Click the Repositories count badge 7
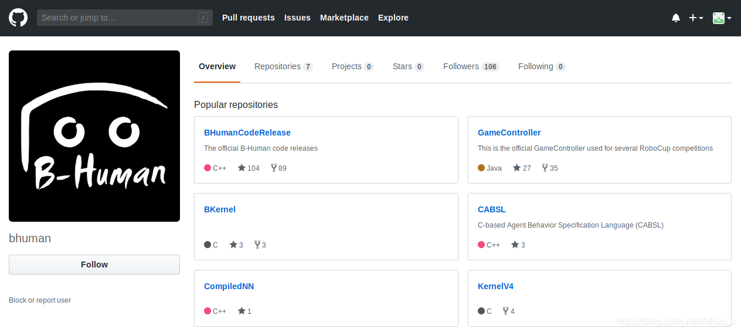This screenshot has width=741, height=332. (308, 67)
